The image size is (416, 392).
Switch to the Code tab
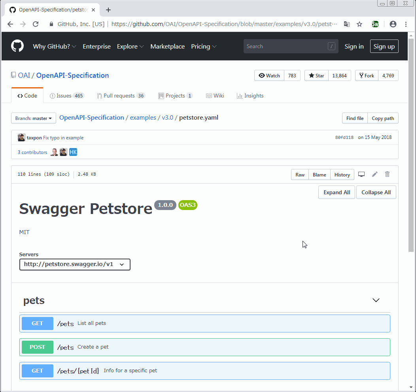(27, 96)
